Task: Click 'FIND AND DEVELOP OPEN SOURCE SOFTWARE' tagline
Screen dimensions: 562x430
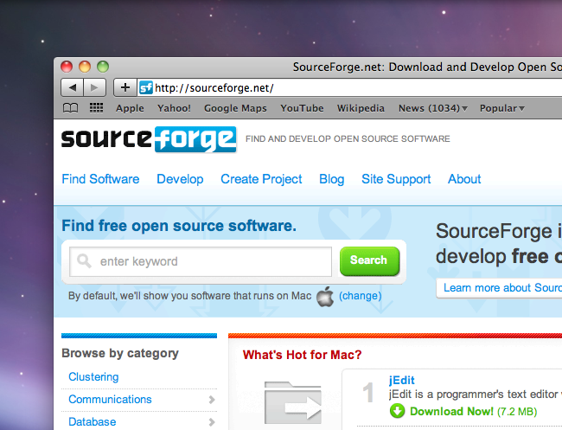Action: click(x=348, y=138)
